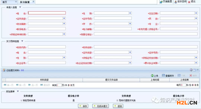
Task: Open the 出生日期 date dropdown
Action: click(196, 13)
